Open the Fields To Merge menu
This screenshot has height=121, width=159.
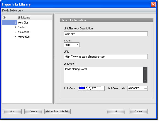[13, 10]
